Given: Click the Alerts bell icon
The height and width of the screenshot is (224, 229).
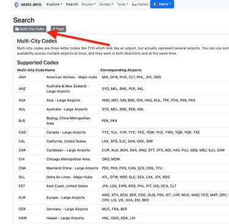Looking at the screenshot, I should [x=155, y=4].
